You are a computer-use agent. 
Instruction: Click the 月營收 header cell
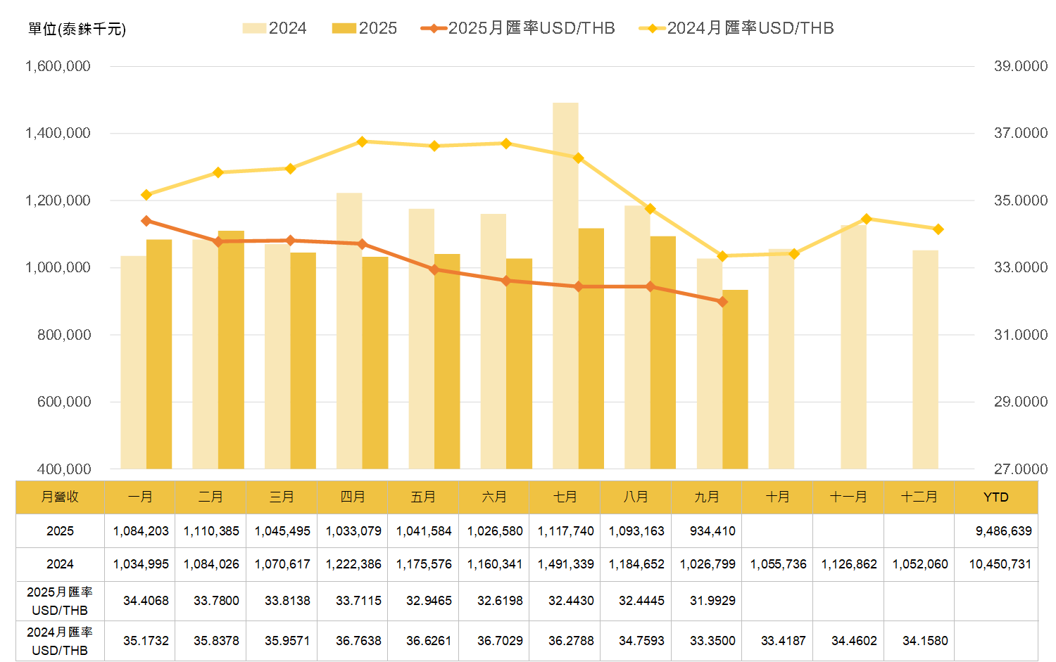pyautogui.click(x=60, y=497)
